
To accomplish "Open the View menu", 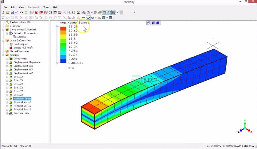I will (x=22, y=7).
